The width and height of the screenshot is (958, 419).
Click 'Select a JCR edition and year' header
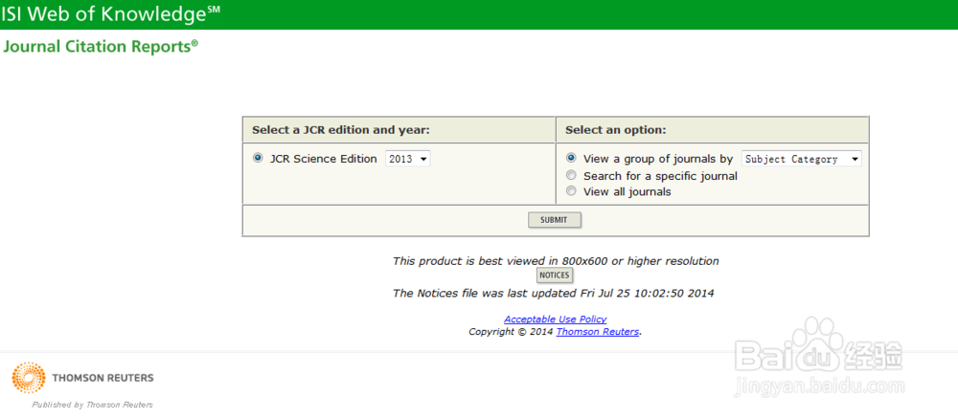click(x=342, y=130)
